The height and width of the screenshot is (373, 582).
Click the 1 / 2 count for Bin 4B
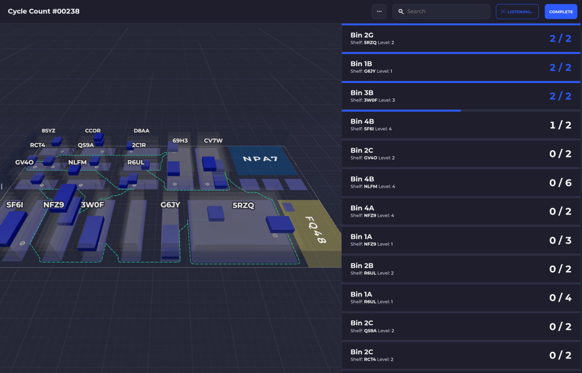coord(560,125)
